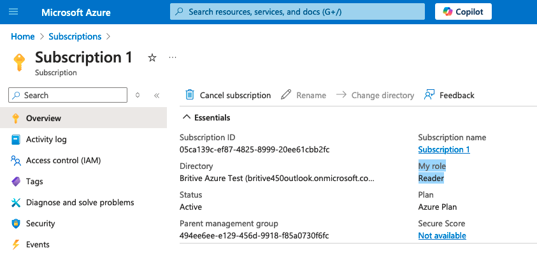Screen dimensions: 537x255
Task: Click the Microsoft Azure title
Action: click(x=76, y=13)
